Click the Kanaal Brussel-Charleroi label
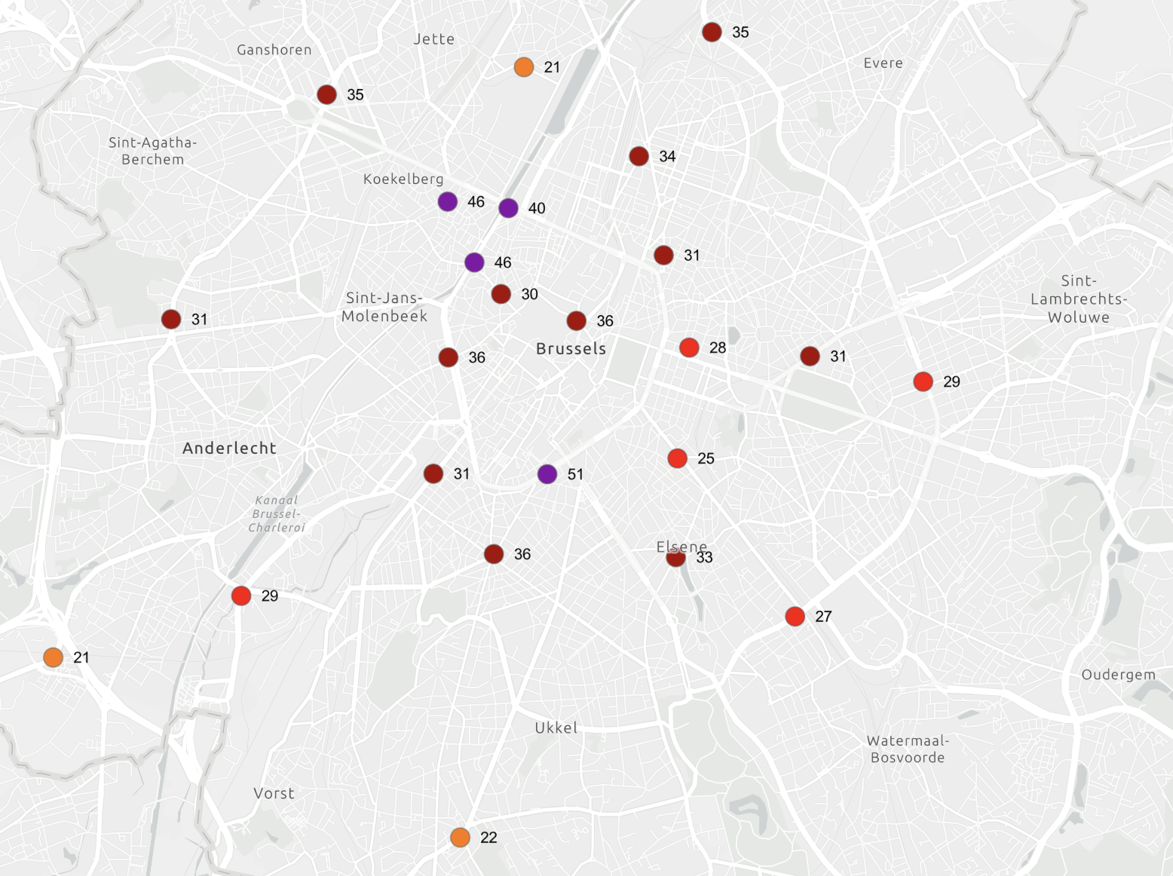Image resolution: width=1173 pixels, height=876 pixels. (277, 514)
